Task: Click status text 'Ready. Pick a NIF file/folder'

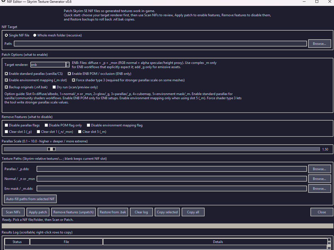Action: coord(38,220)
